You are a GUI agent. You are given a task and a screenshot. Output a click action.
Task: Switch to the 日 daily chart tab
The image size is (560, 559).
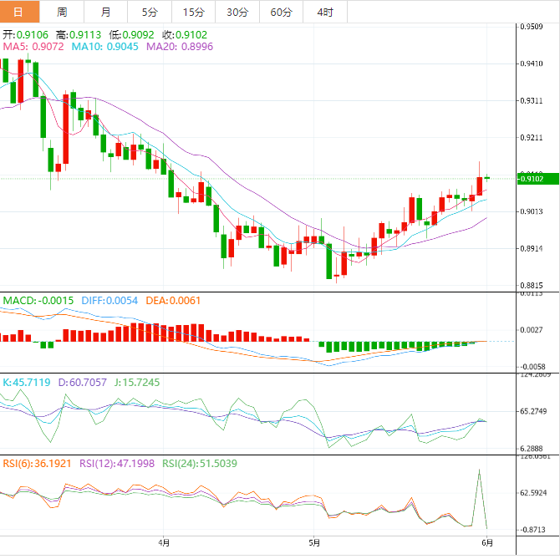(x=20, y=12)
